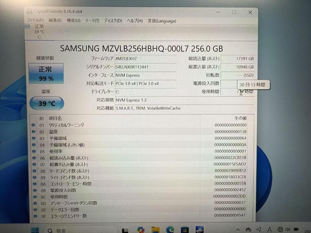Click the blue 39 °C temperature badge
The image size is (311, 233).
click(x=46, y=103)
